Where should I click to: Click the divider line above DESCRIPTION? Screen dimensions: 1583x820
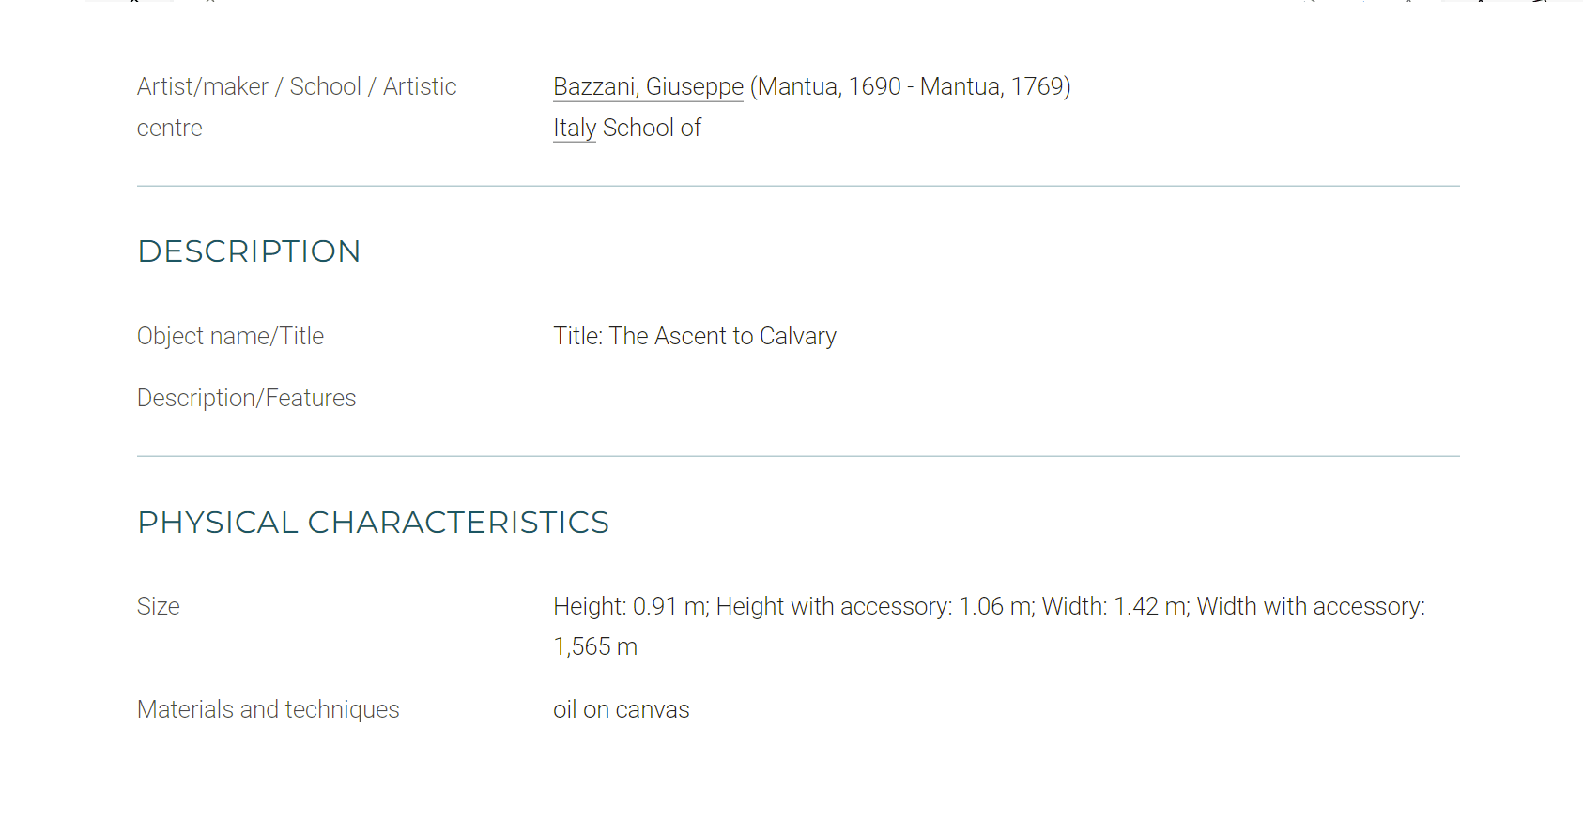click(798, 186)
